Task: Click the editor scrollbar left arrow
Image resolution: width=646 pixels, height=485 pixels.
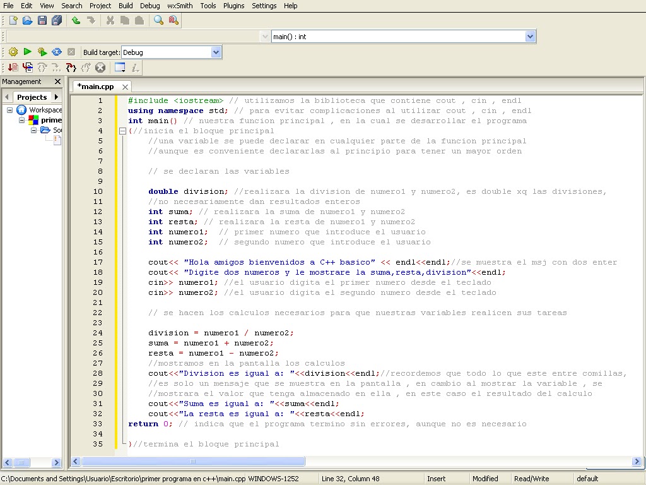Action: (76, 461)
